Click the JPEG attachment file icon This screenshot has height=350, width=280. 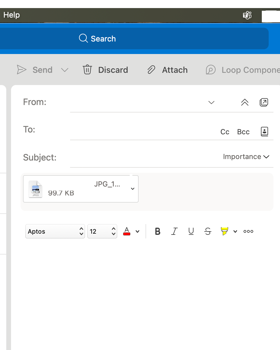point(35,189)
